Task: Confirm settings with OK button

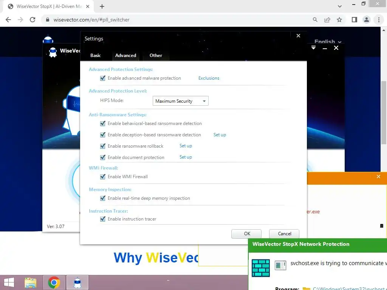Action: coord(246,234)
